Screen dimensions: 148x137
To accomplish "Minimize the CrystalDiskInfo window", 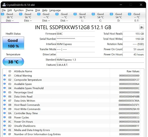I will pos(121,5).
